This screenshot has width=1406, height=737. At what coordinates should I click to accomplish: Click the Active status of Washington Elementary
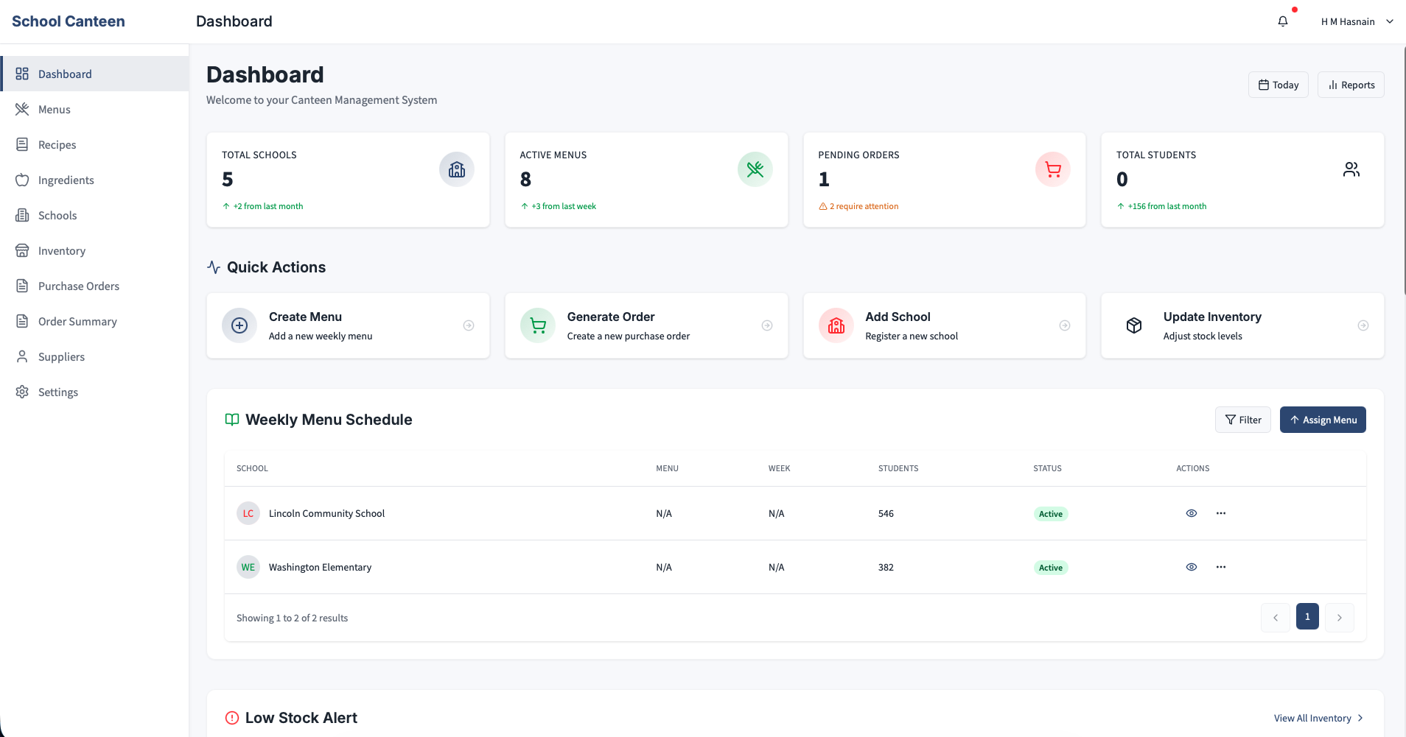tap(1051, 568)
